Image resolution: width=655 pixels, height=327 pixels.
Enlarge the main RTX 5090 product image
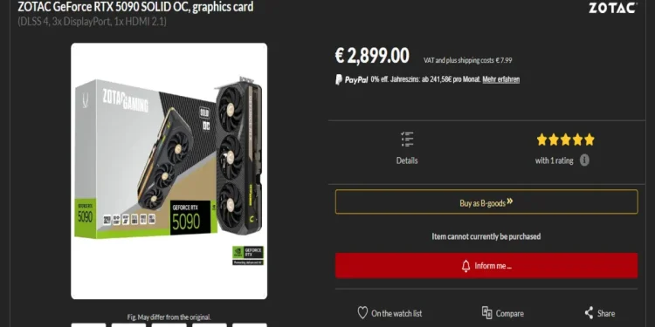169,171
